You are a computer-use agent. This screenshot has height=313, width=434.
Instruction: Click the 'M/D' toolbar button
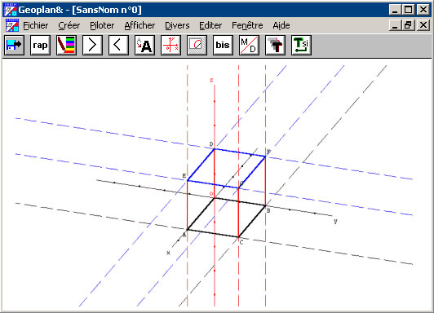(249, 45)
